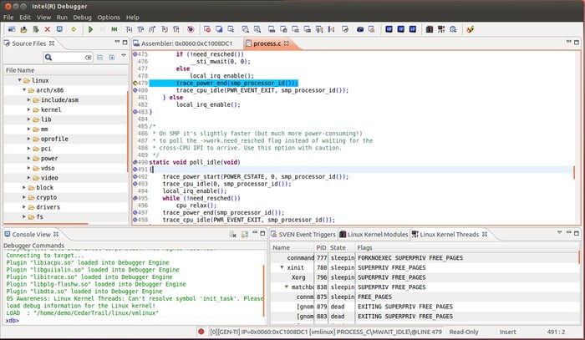Screen dimensions: 585x340
Task: Collapse the xinit thread entry
Action: point(282,267)
